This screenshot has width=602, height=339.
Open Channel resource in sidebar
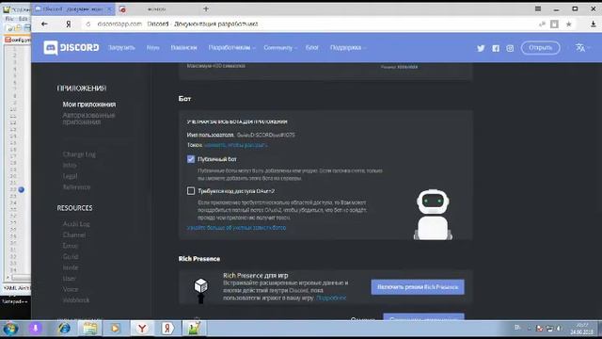point(74,234)
